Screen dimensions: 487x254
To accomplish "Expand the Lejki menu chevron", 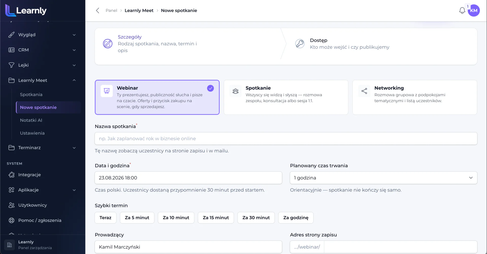I will [74, 65].
